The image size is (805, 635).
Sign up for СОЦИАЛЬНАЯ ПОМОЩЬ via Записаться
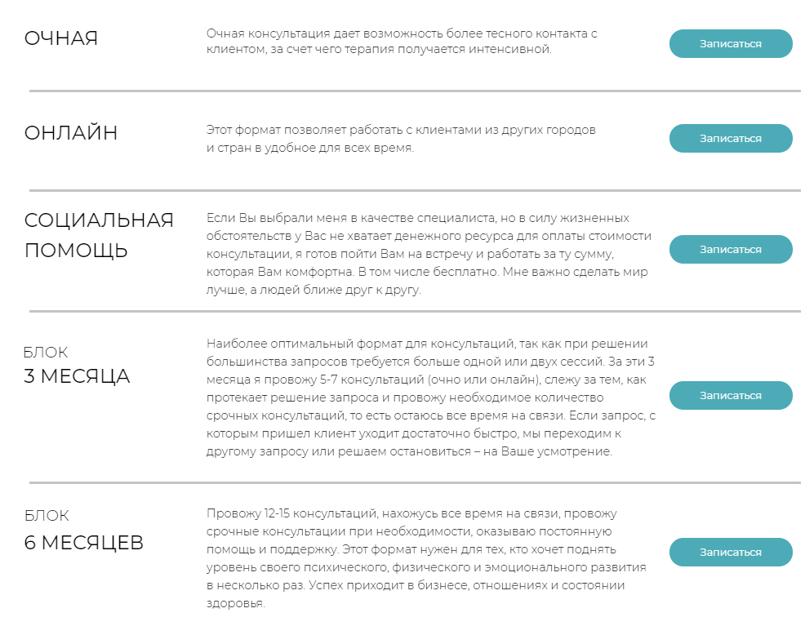(x=730, y=250)
